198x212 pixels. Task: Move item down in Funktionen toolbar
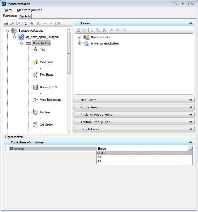pos(51,23)
